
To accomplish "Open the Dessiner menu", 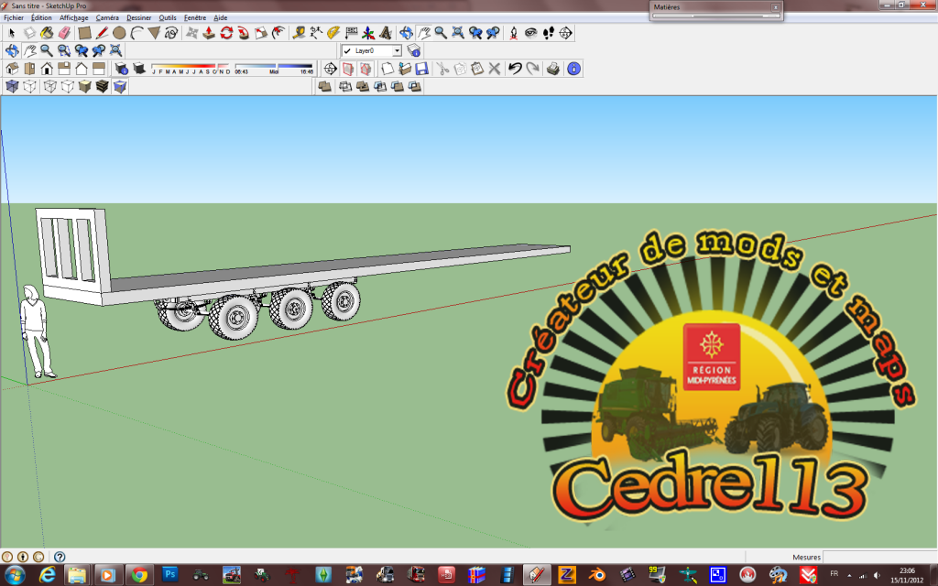I will pyautogui.click(x=139, y=18).
